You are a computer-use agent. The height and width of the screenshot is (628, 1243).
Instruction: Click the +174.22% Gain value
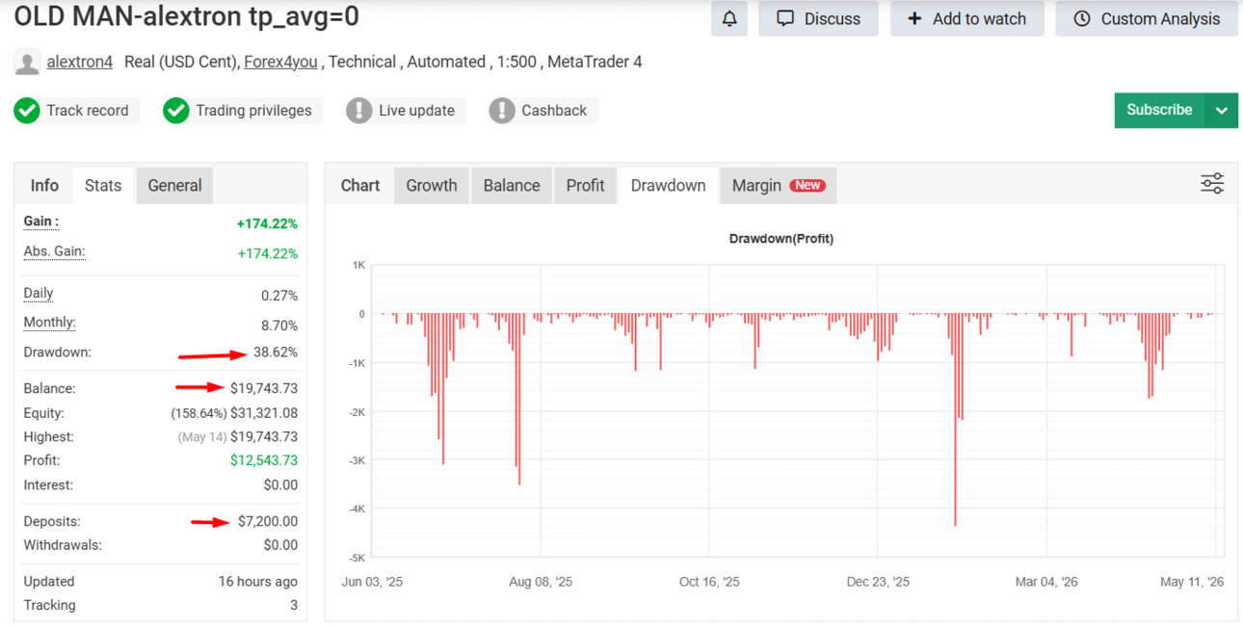point(267,223)
